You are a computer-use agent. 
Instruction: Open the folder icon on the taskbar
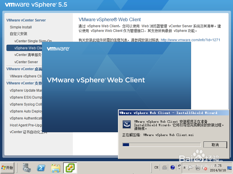pyautogui.click(x=55, y=168)
